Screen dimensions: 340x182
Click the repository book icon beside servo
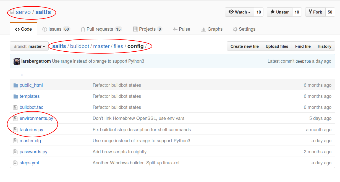click(12, 12)
